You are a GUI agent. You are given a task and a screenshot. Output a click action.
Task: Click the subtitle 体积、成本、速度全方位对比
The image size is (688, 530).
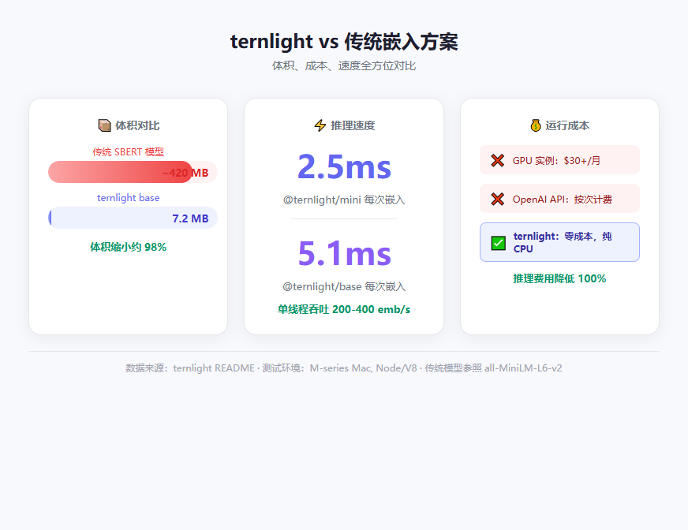[344, 65]
